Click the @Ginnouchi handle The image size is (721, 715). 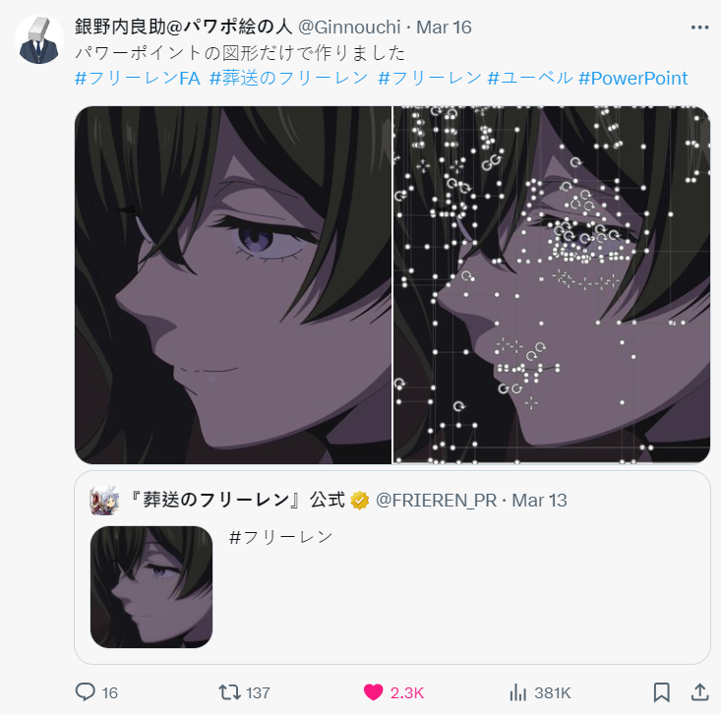coord(349,28)
